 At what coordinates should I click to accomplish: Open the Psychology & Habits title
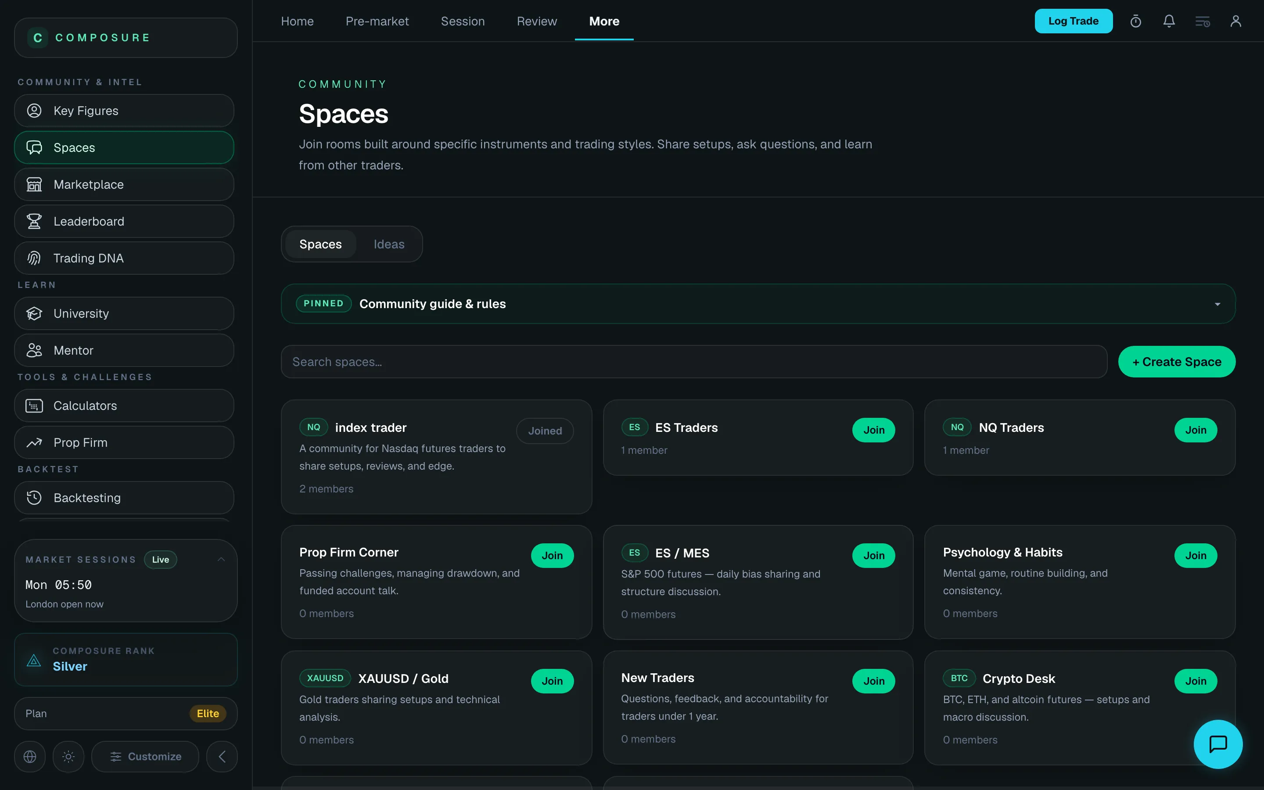[x=1002, y=552]
